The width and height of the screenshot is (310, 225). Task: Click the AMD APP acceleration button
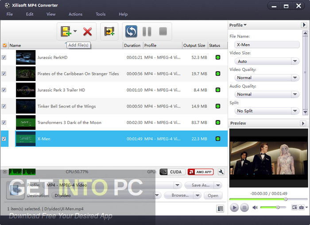pos(201,172)
